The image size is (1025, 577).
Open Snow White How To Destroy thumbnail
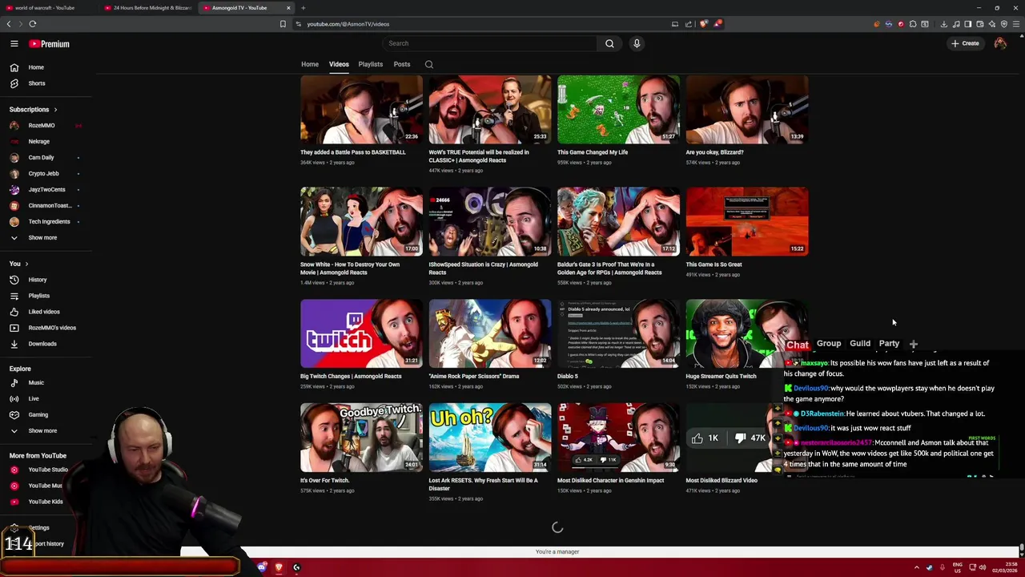coord(361,222)
